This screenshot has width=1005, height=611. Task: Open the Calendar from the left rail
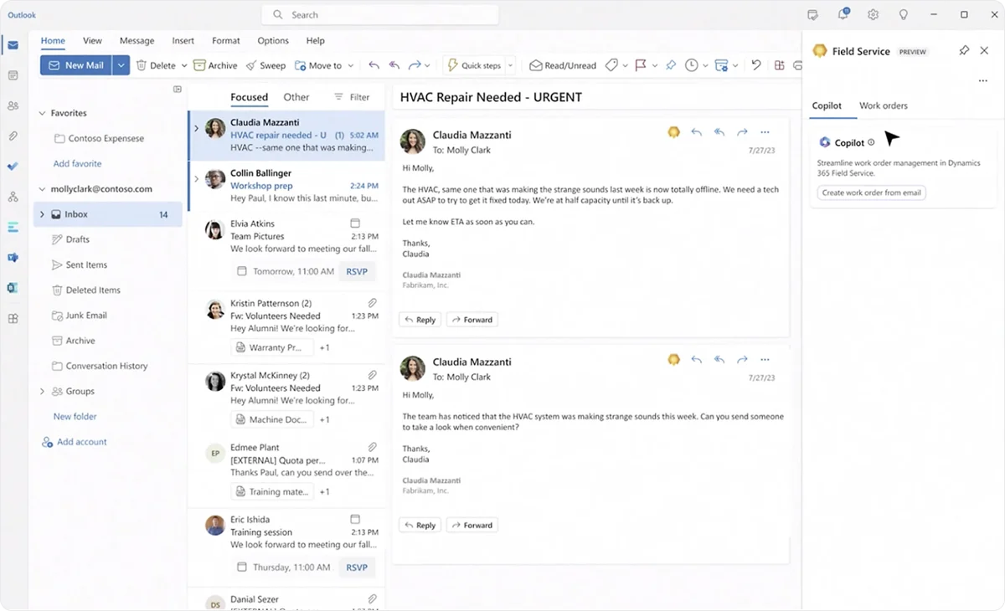12,75
